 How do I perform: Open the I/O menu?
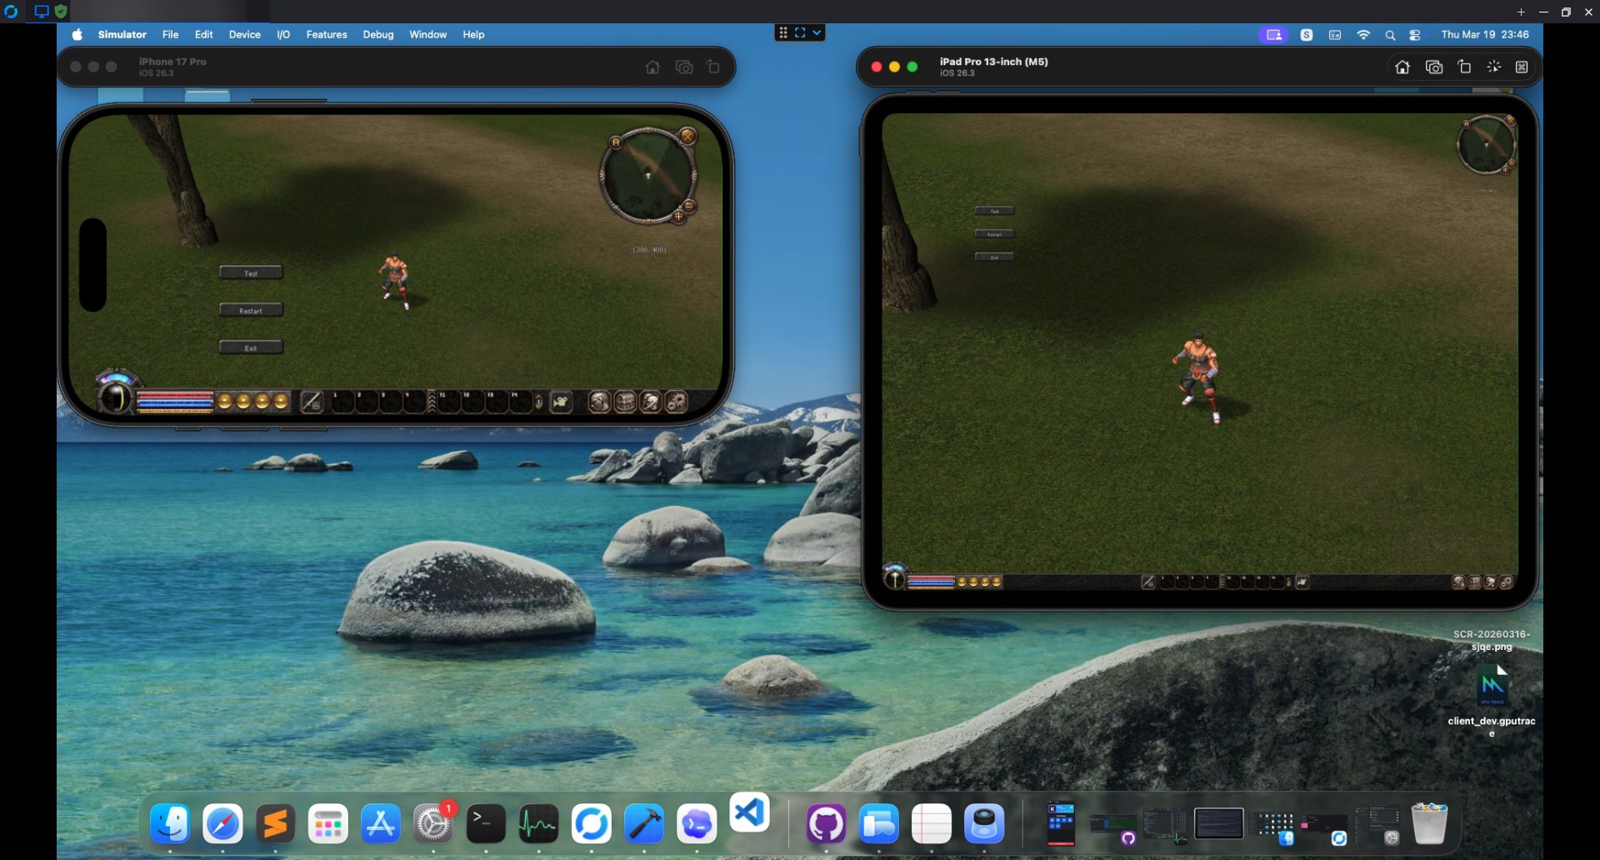(283, 35)
